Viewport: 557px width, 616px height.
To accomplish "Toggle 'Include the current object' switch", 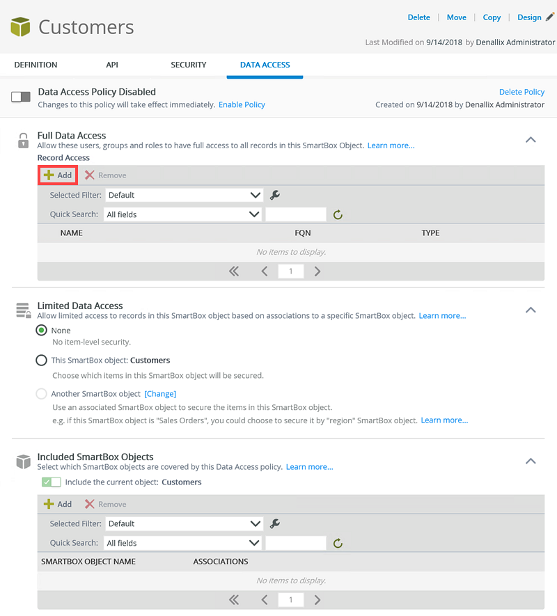I will [x=52, y=482].
